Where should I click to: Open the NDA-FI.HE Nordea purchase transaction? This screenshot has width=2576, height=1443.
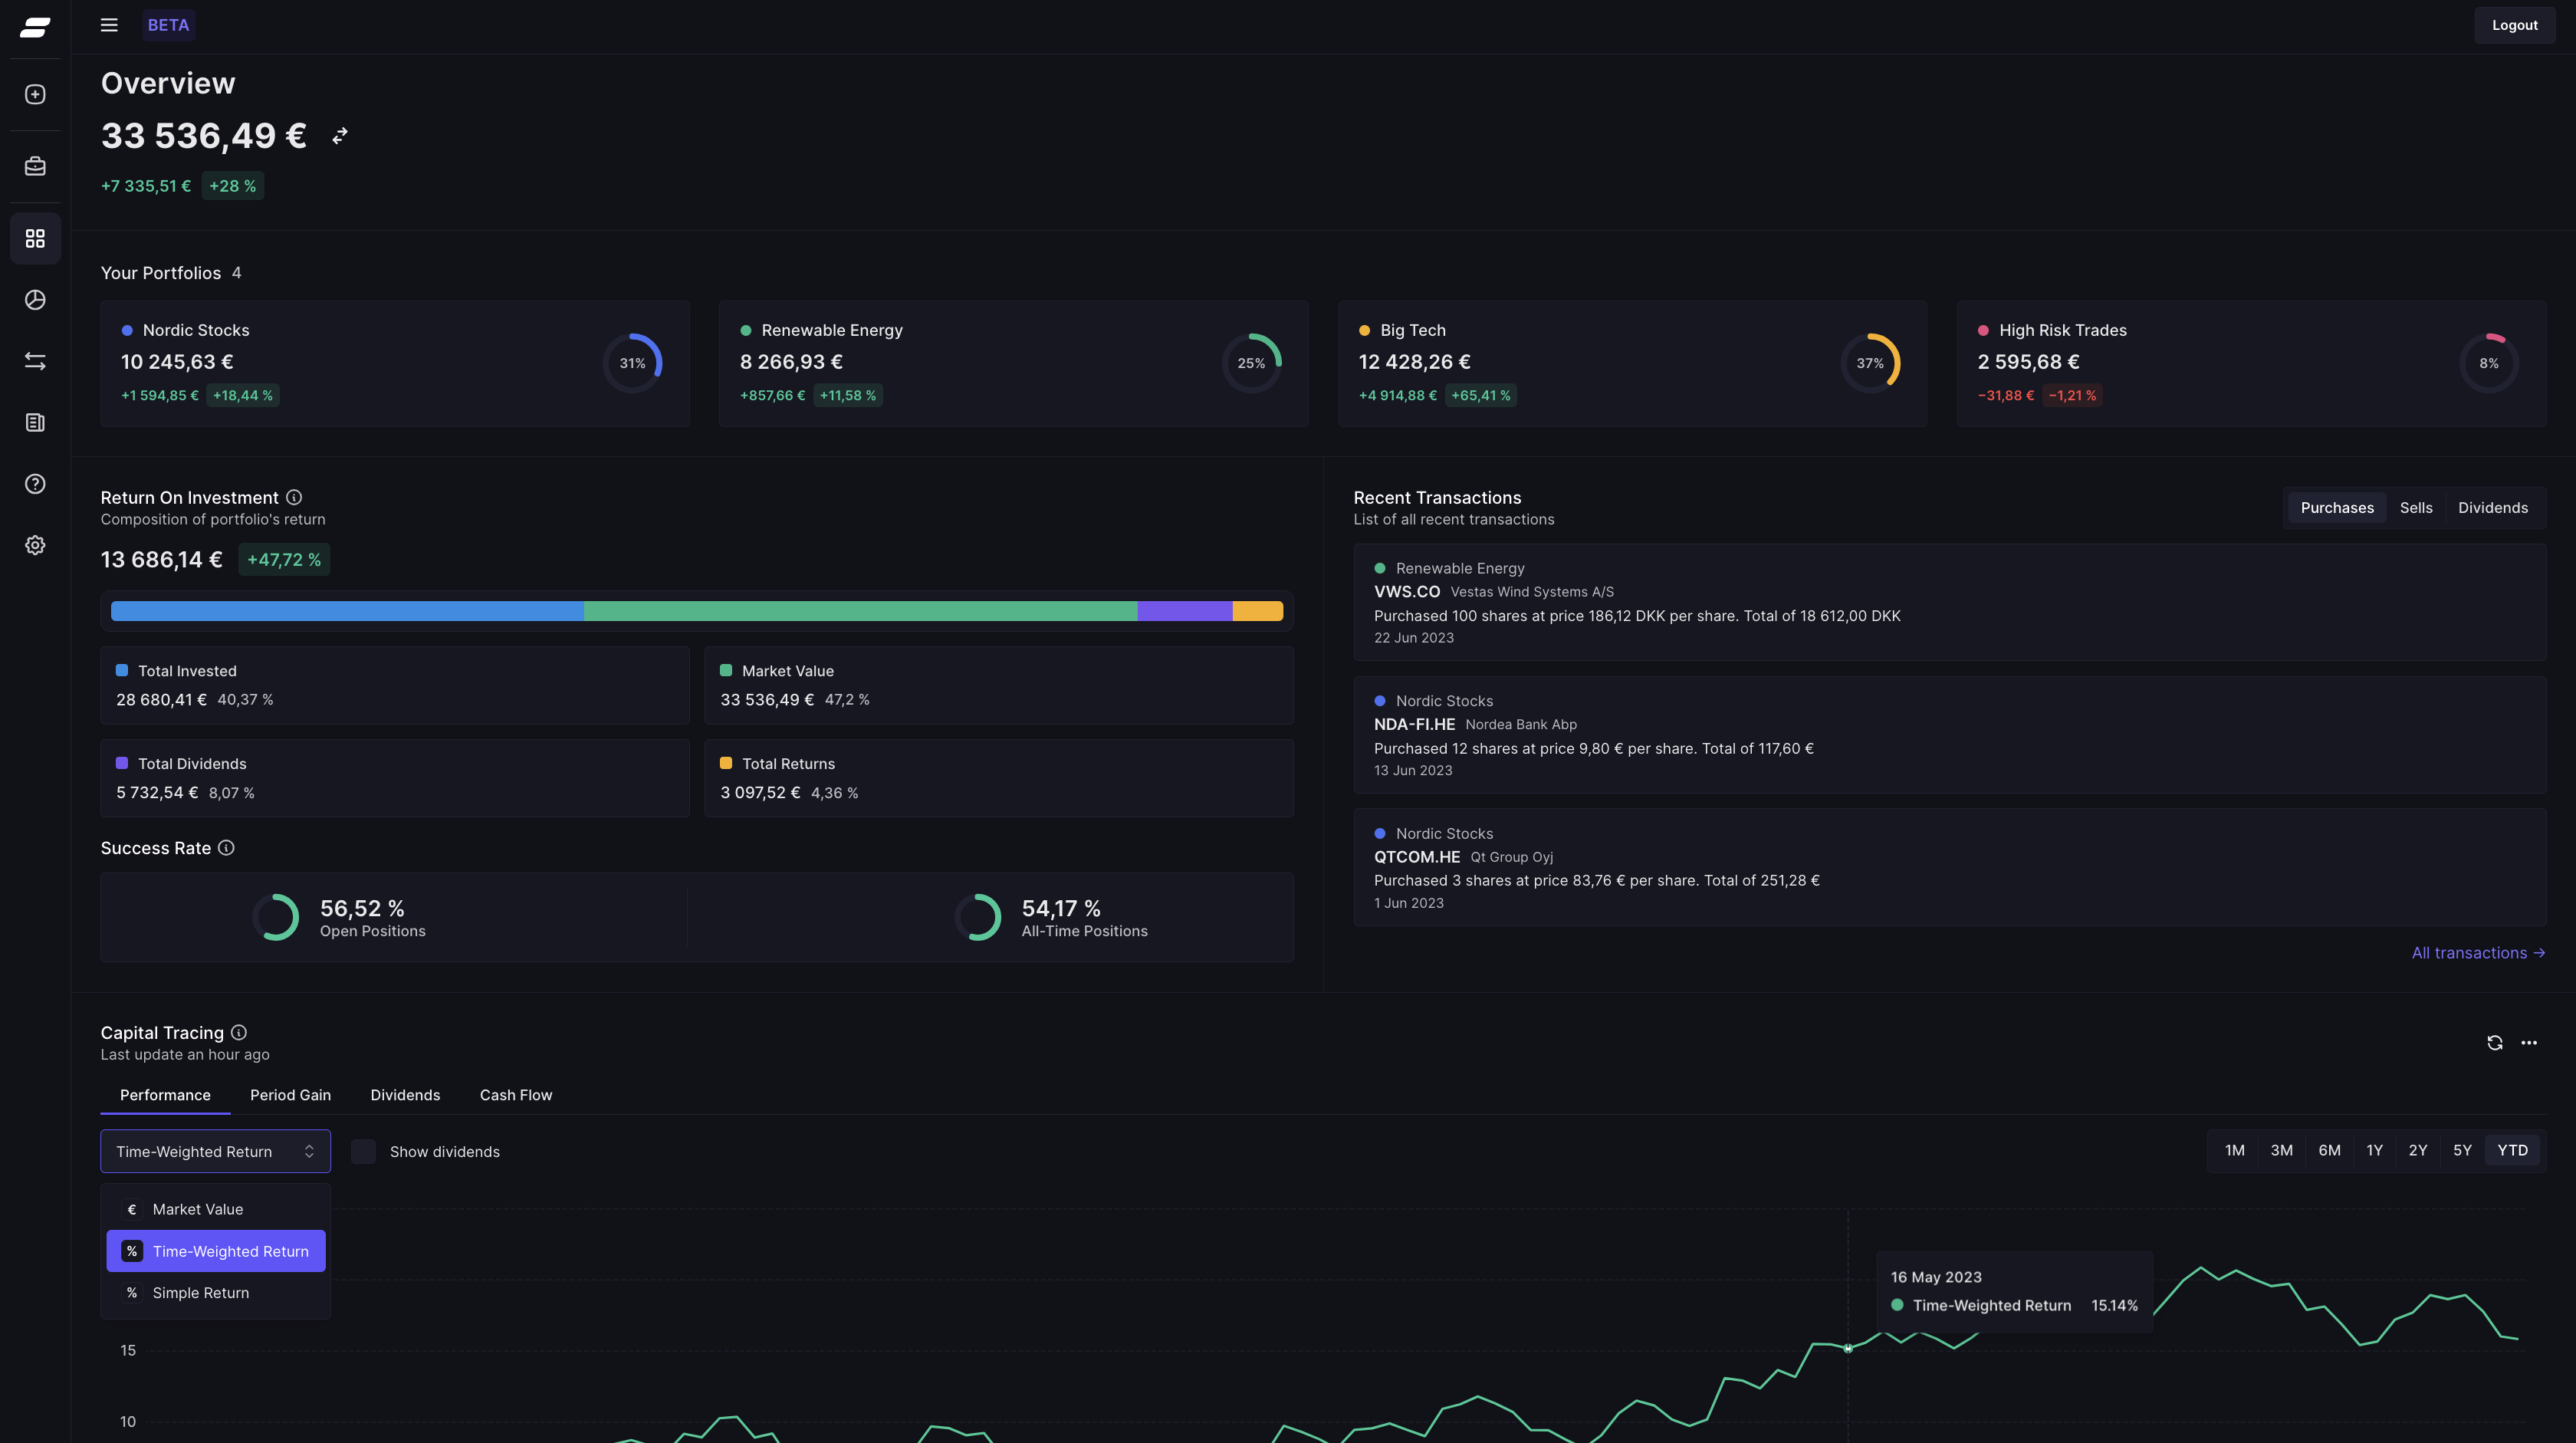click(x=1950, y=735)
